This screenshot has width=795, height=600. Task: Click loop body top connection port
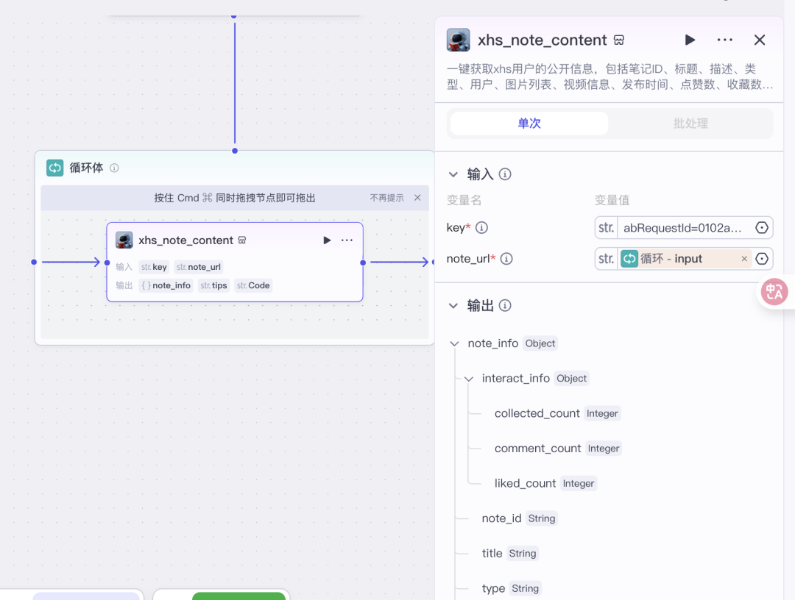coord(235,151)
